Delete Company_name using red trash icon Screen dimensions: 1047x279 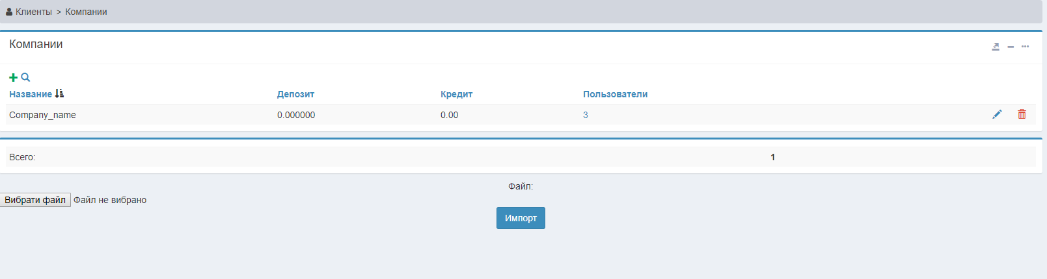click(1022, 114)
